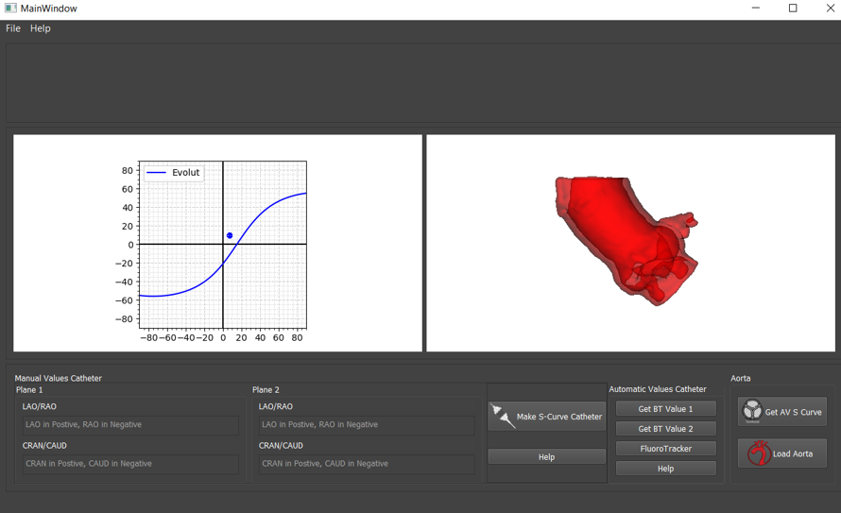Focus Plane 2 CRAN/CAUD input field

pos(367,464)
